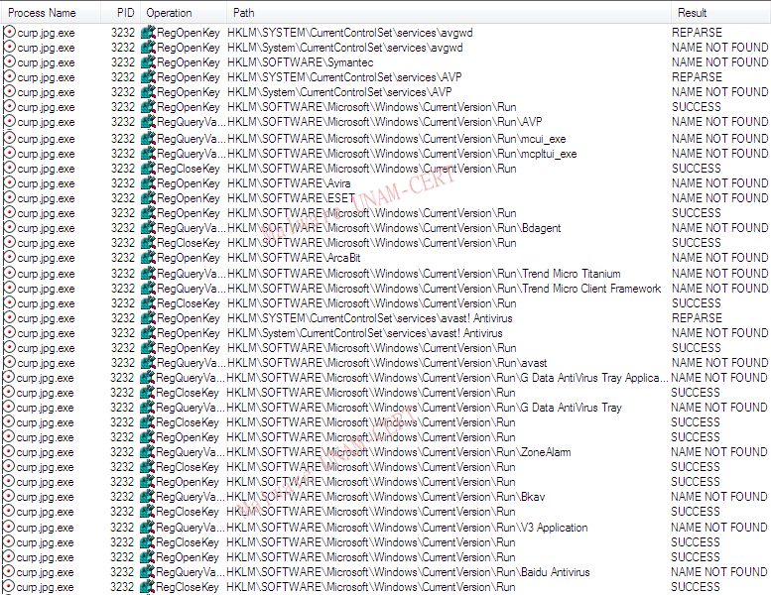Click NAME NOT FOUND result on Bkav row

(718, 497)
